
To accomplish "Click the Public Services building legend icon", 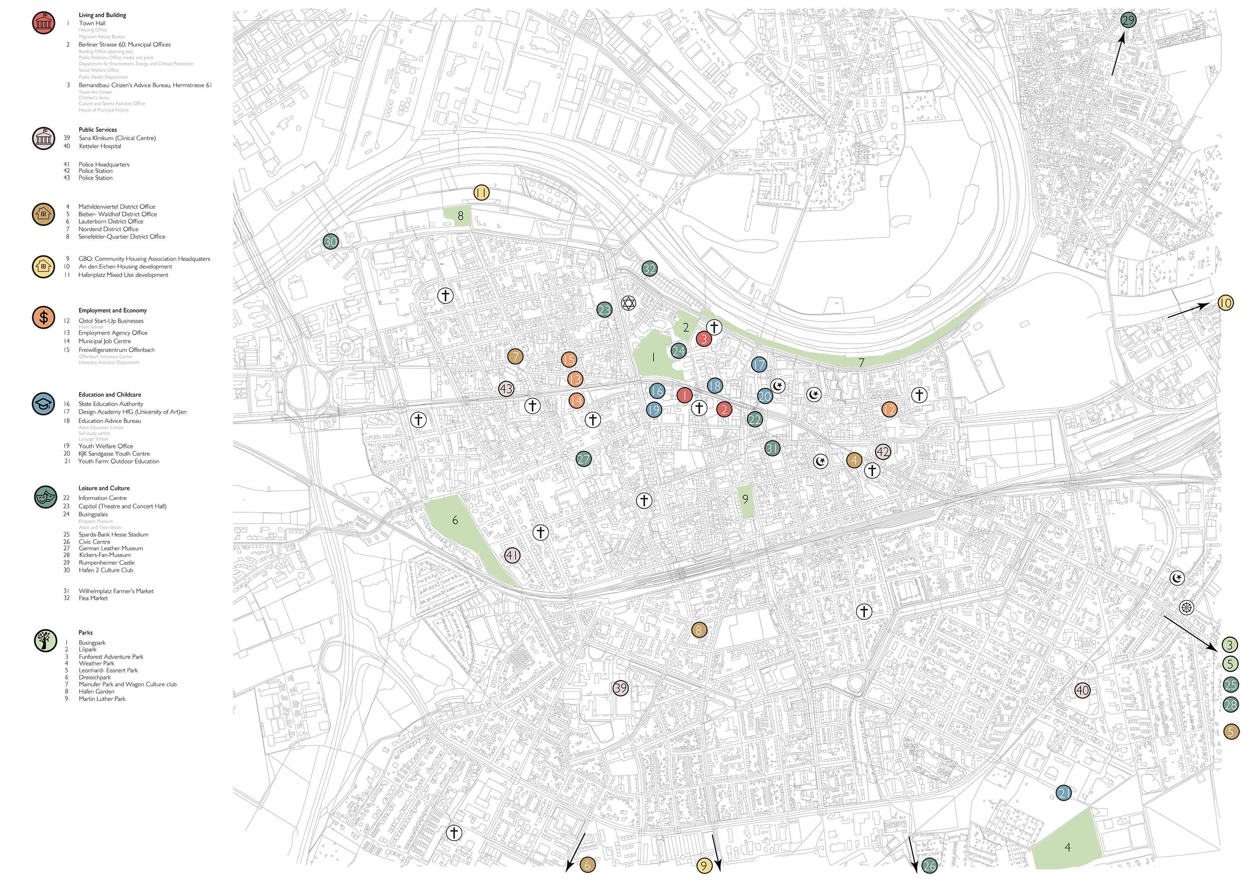I will [43, 138].
